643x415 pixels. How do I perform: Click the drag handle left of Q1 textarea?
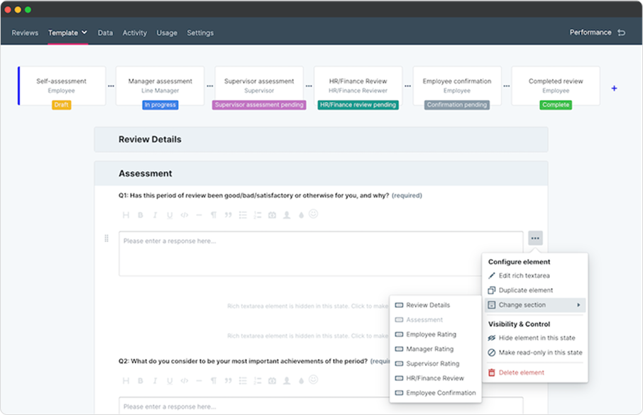[106, 239]
